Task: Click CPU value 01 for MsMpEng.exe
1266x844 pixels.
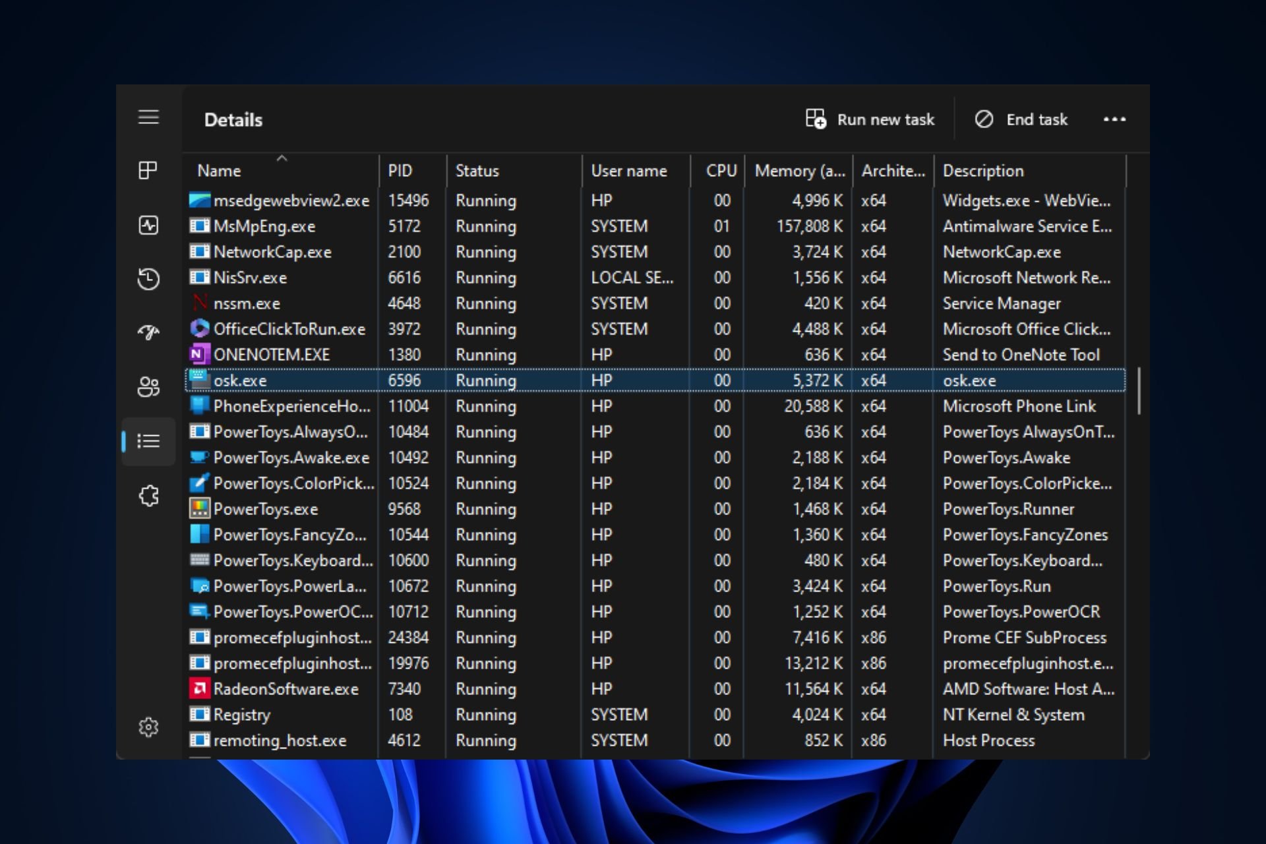Action: [722, 226]
